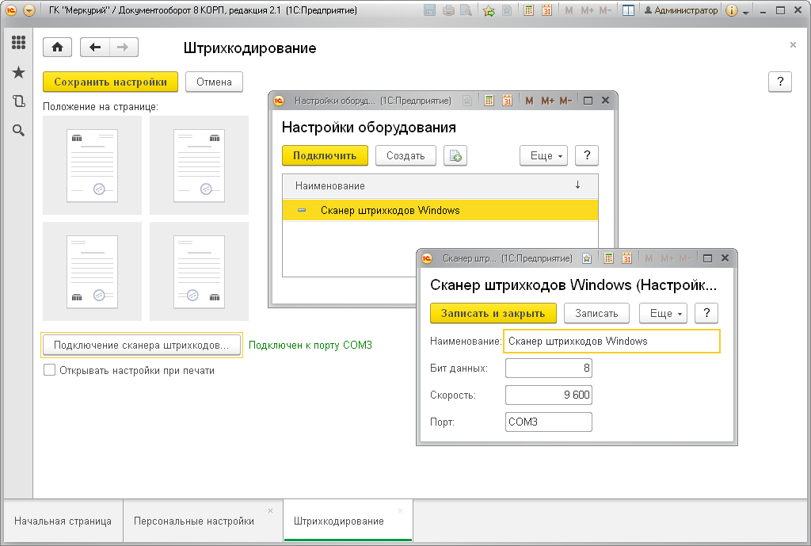The image size is (811, 546).
Task: Select top-right barcode position thumbnail
Action: coord(199,165)
